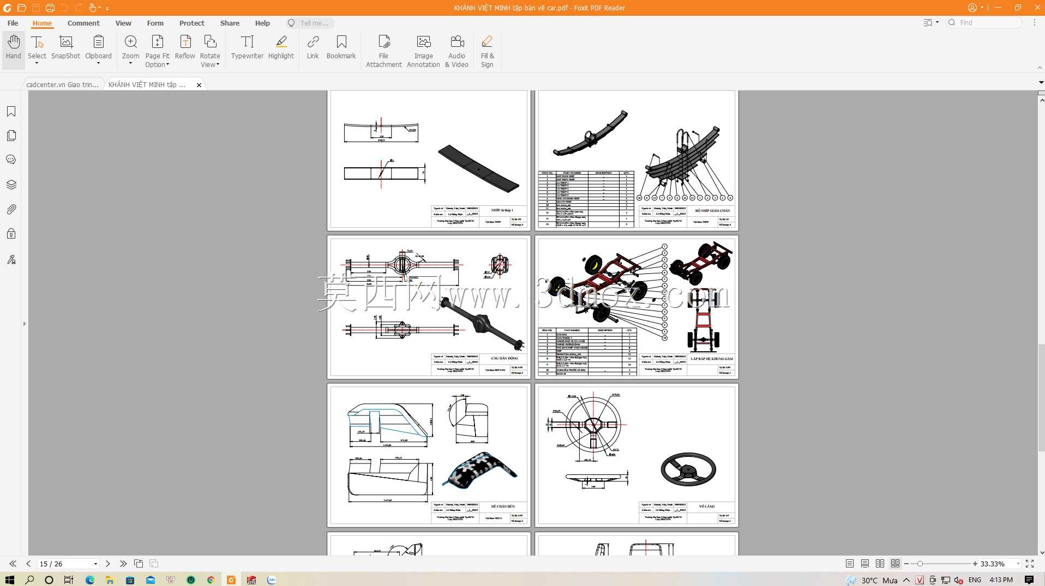Switch to the View tab
Viewport: 1045px width, 586px height.
[x=123, y=23]
